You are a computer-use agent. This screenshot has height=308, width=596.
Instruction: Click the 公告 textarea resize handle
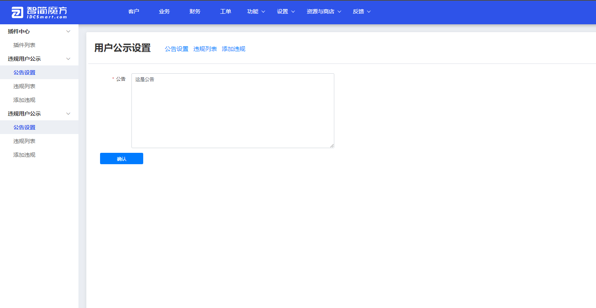point(332,146)
